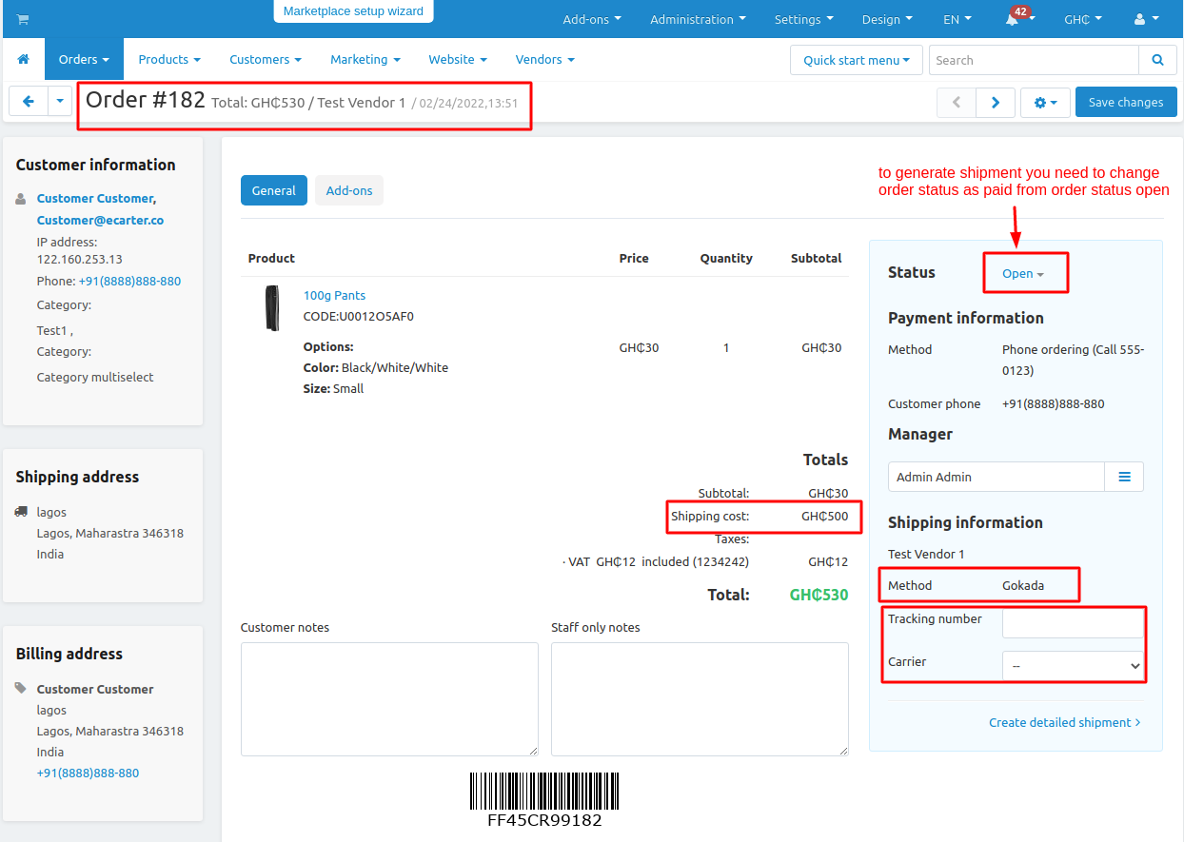Open the shopping cart icon in top bar
Image resolution: width=1184 pixels, height=842 pixels.
(x=23, y=19)
